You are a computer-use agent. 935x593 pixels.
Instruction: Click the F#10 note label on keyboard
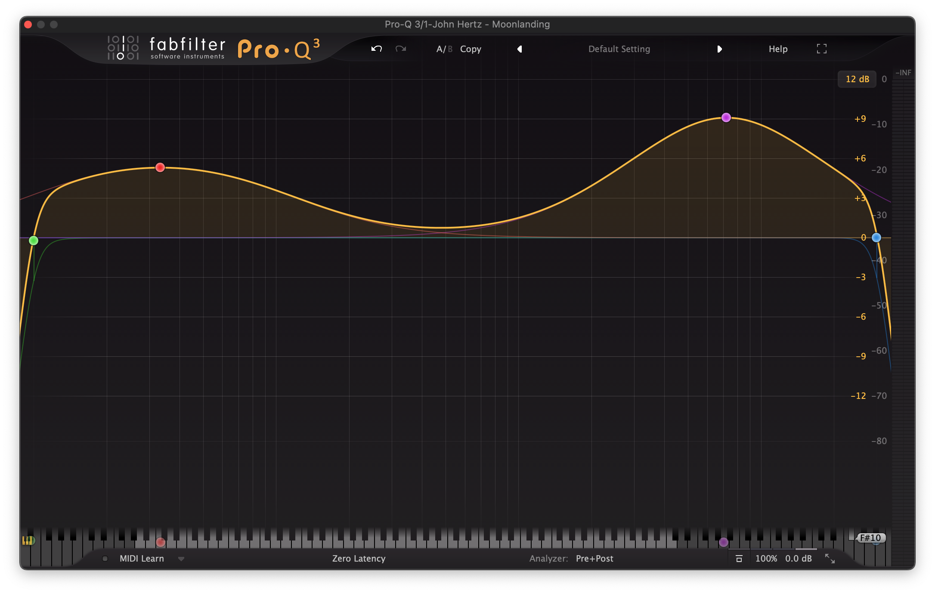[x=870, y=538]
